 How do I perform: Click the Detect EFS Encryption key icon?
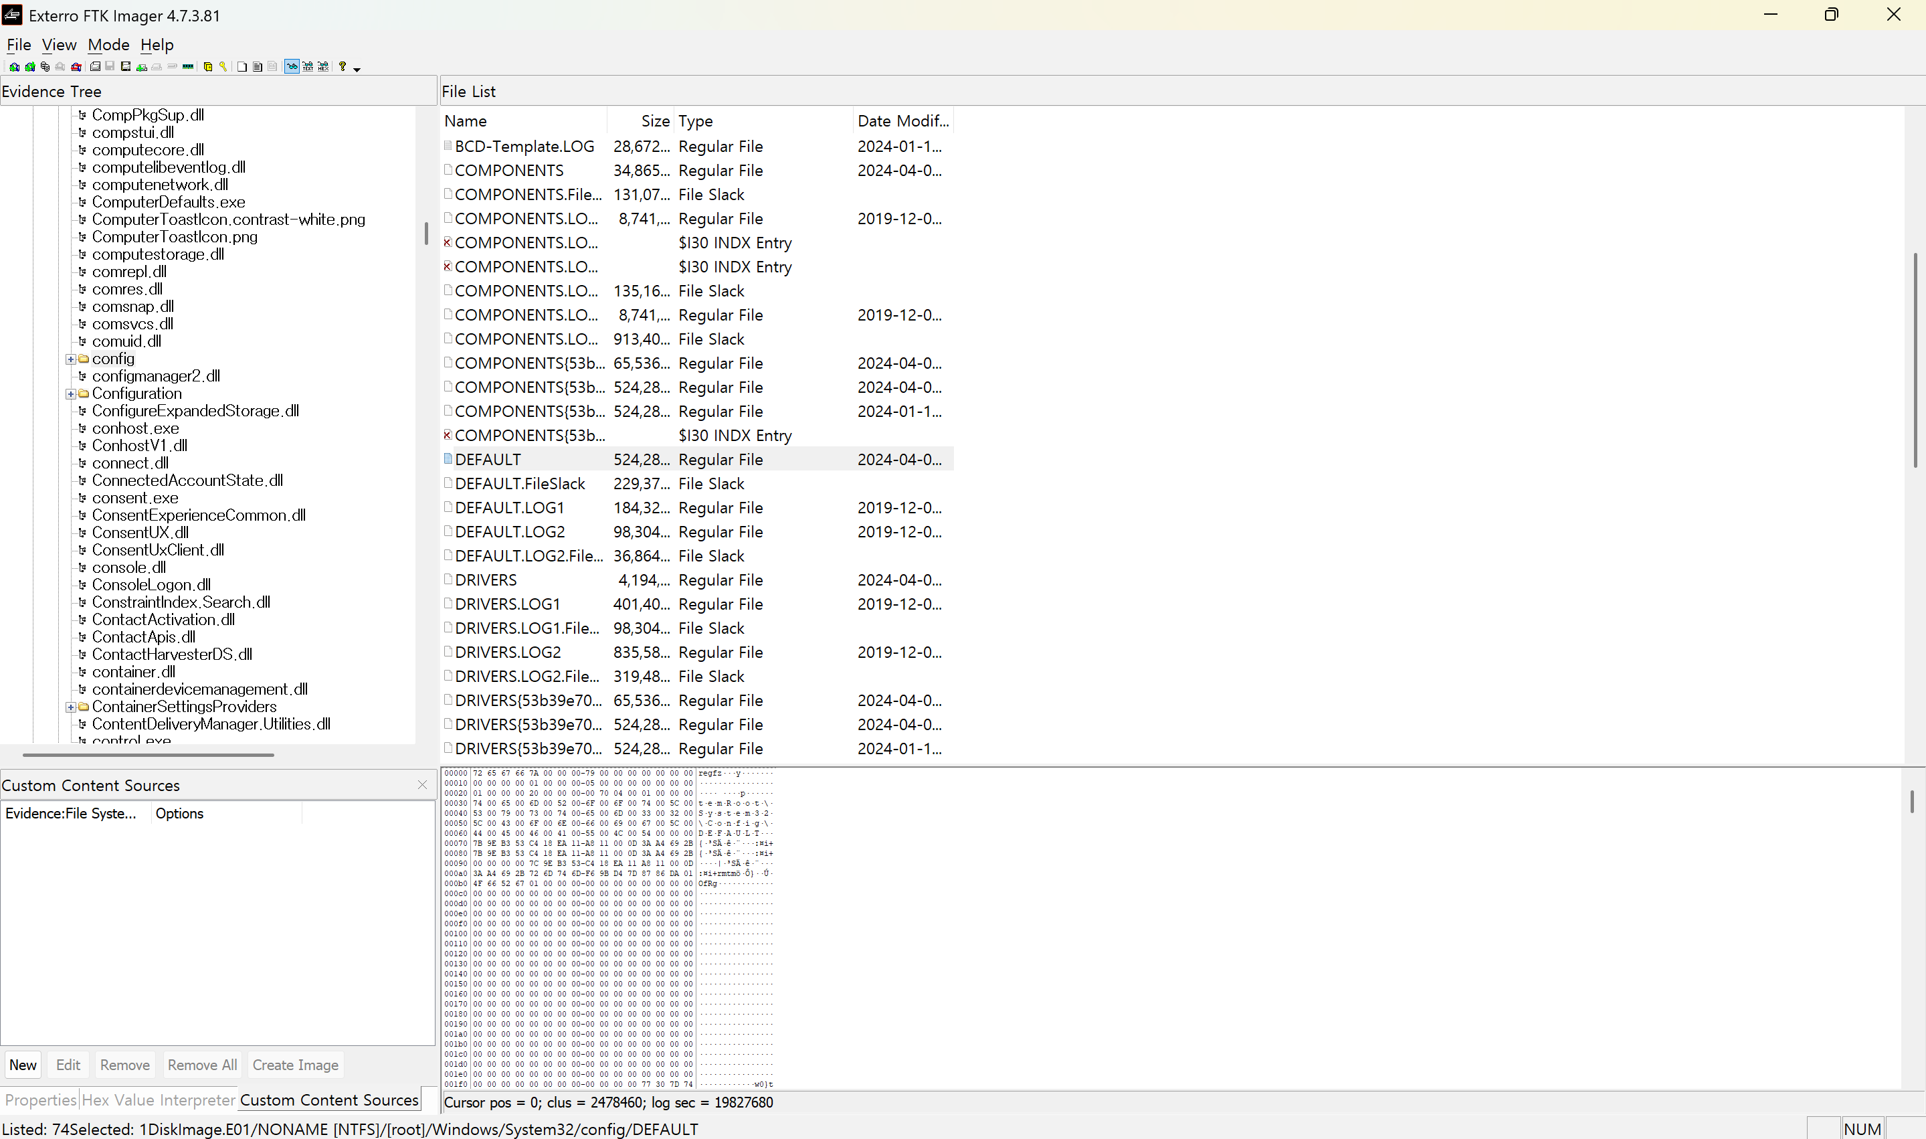pos(223,67)
